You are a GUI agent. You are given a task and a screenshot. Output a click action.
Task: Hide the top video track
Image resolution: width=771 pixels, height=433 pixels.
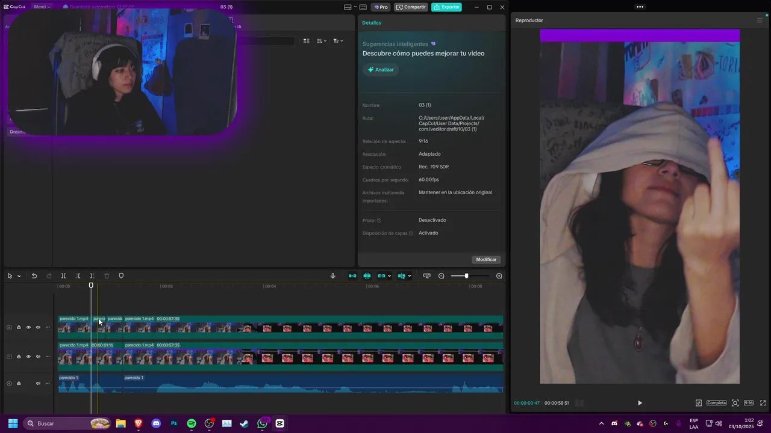(x=28, y=327)
